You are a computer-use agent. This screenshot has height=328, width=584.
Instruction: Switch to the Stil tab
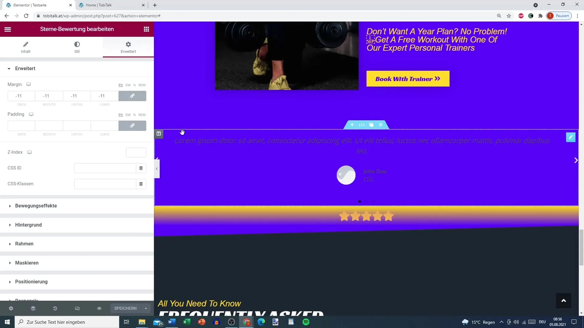77,47
